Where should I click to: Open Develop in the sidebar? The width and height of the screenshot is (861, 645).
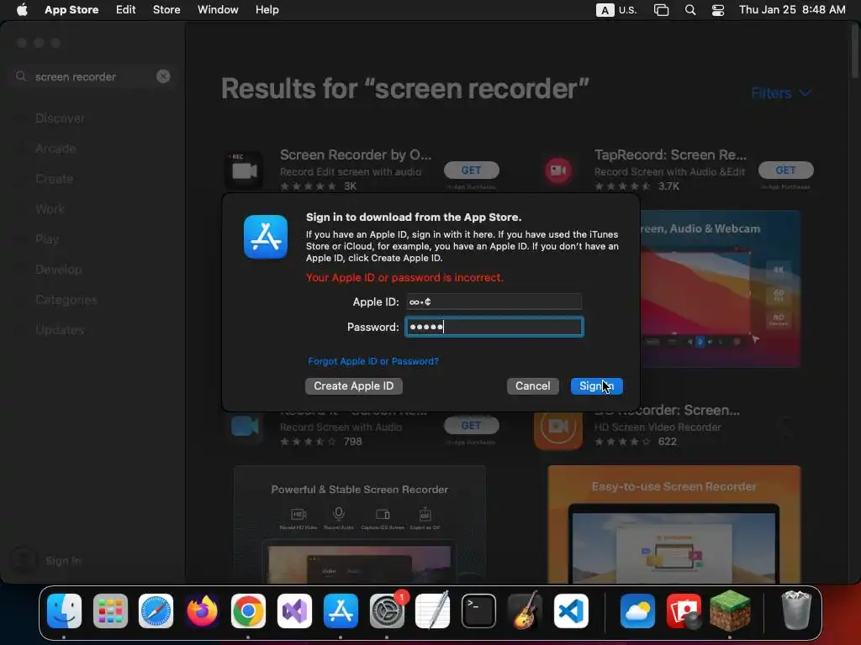pos(58,270)
